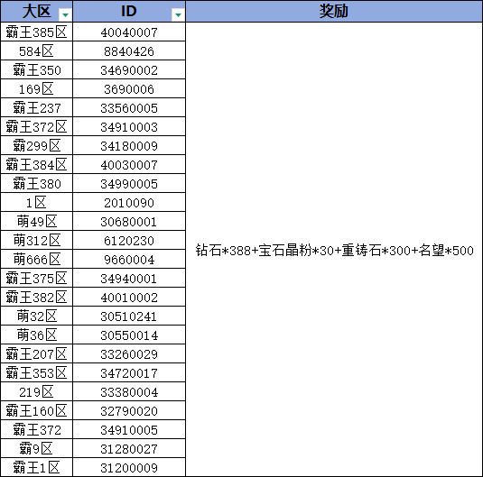This screenshot has width=483, height=477.
Task: Select ID cell 31280027
Action: click(129, 448)
